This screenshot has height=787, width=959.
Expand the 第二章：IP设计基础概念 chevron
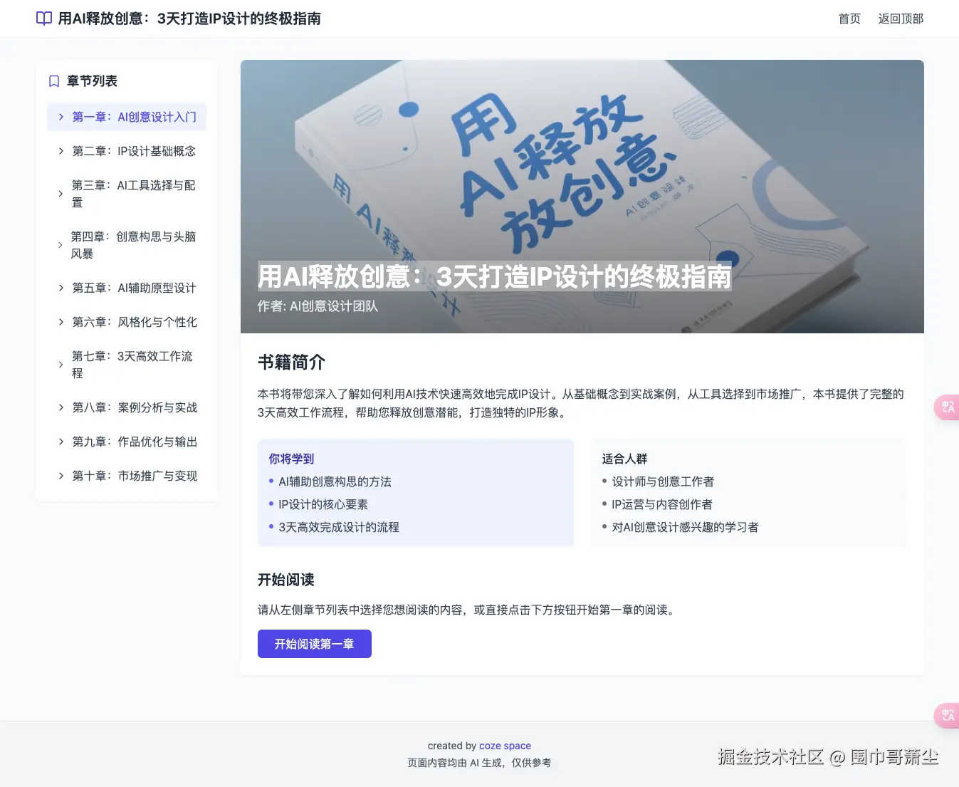[61, 151]
